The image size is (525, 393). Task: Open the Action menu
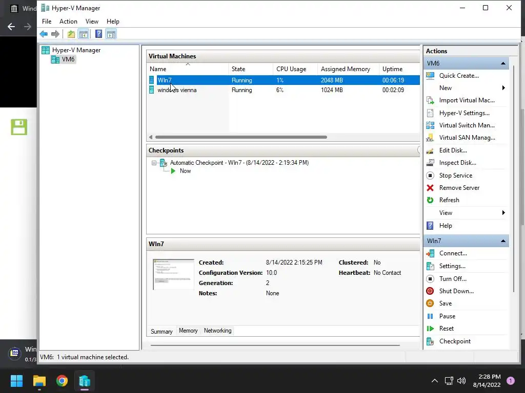point(68,21)
